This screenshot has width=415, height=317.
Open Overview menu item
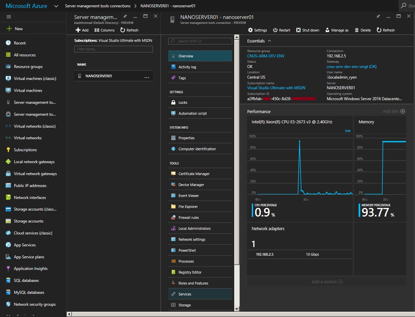point(200,56)
